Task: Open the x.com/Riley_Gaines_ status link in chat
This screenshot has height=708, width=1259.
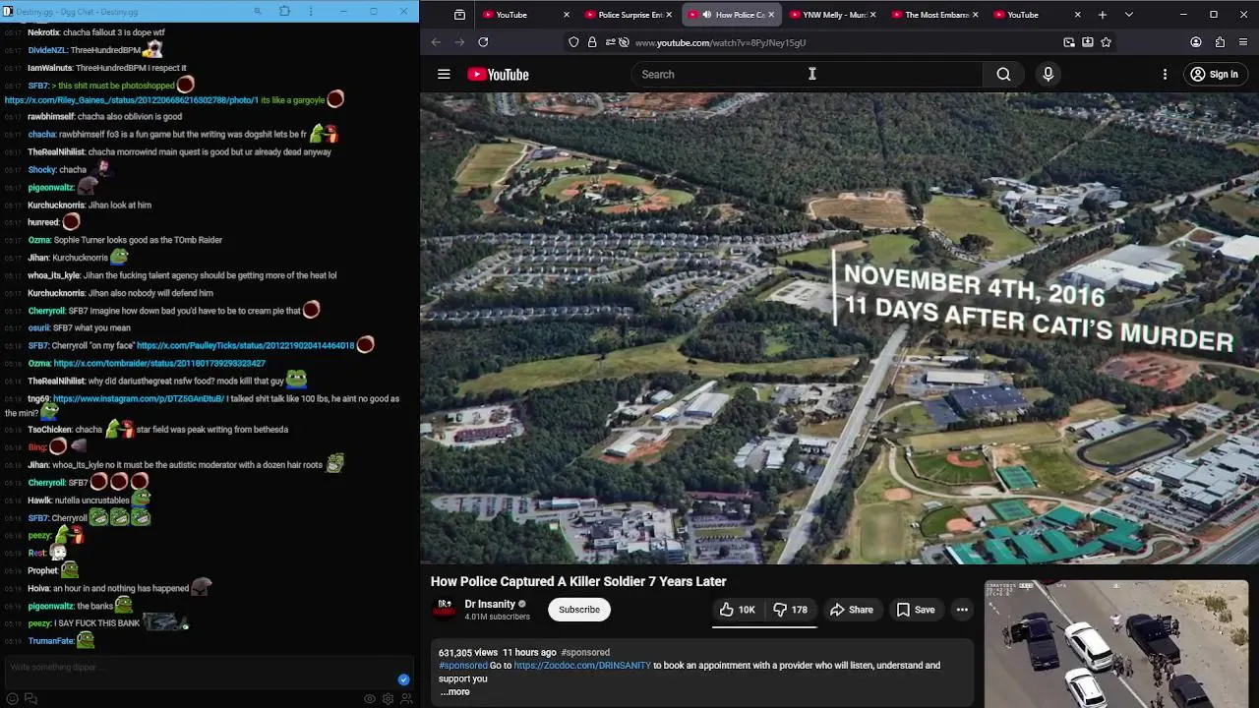Action: pyautogui.click(x=131, y=100)
